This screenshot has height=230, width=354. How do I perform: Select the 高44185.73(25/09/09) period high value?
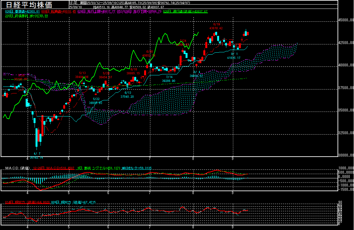coord(141,3)
